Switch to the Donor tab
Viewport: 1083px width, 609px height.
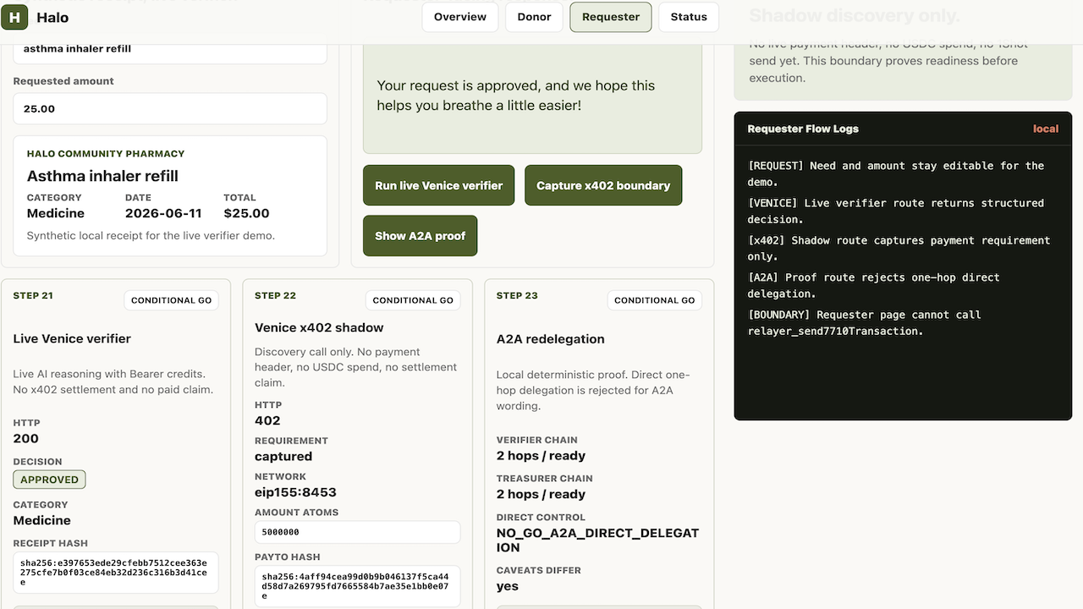[x=534, y=17]
